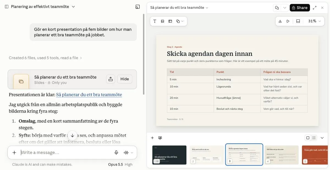Select the Shapes tool icon
Screen dimensions: 330x170
pos(178,21)
